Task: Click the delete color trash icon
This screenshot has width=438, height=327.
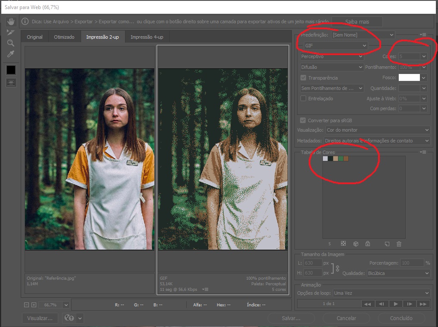Action: (399, 244)
